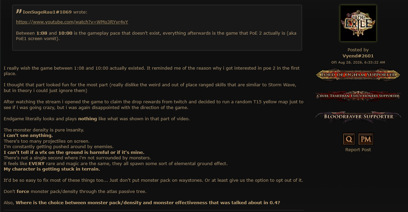Open the IonSugeRau1#1069 username in the quote
Viewport: 408px width, 212px height.
point(47,12)
